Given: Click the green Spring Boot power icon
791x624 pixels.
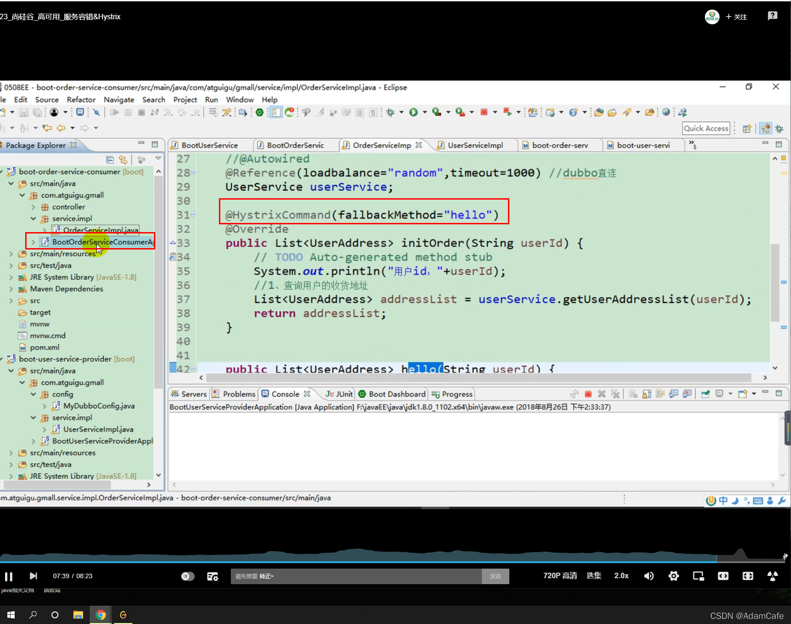Looking at the screenshot, I should (x=260, y=112).
